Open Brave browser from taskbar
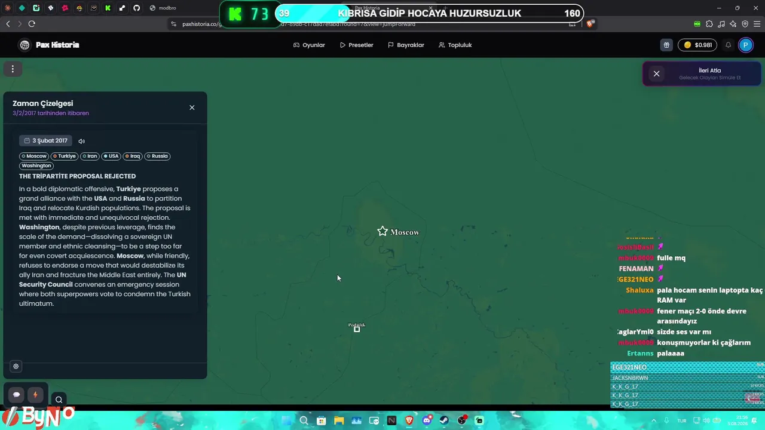This screenshot has height=430, width=765. (x=409, y=420)
